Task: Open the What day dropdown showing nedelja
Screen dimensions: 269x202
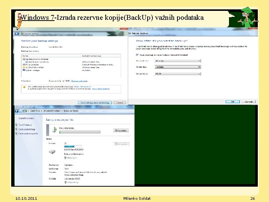Action: tap(177, 67)
